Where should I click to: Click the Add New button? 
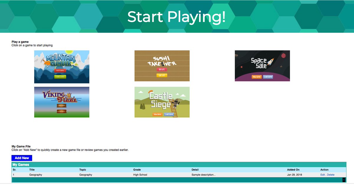pyautogui.click(x=22, y=158)
